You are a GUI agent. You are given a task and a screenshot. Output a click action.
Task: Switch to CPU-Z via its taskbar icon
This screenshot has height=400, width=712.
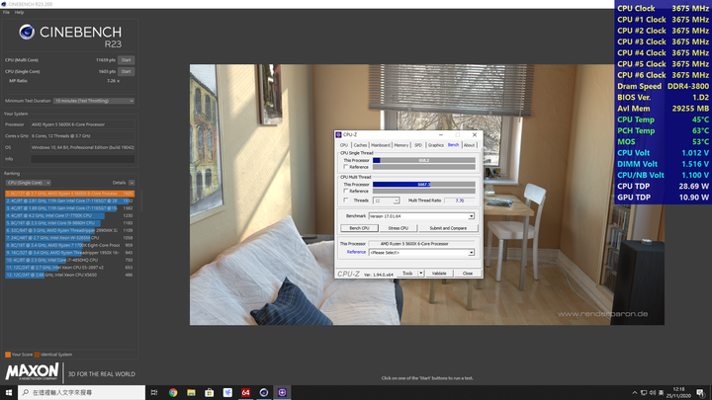tap(282, 392)
